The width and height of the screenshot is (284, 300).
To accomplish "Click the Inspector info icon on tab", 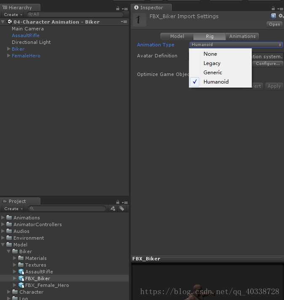I will tap(136, 7).
